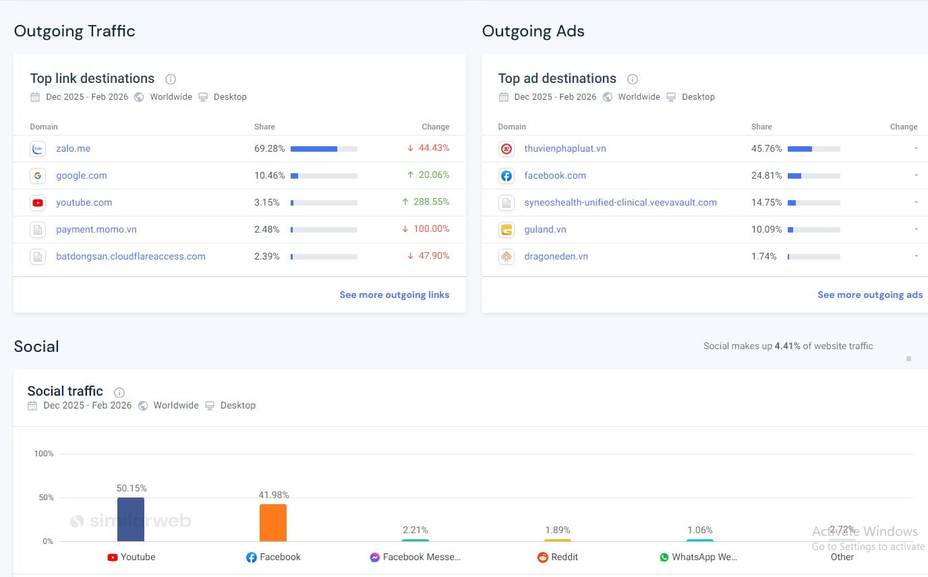This screenshot has height=577, width=928.
Task: Click info icon beside Top ad destinations
Action: pyautogui.click(x=633, y=79)
